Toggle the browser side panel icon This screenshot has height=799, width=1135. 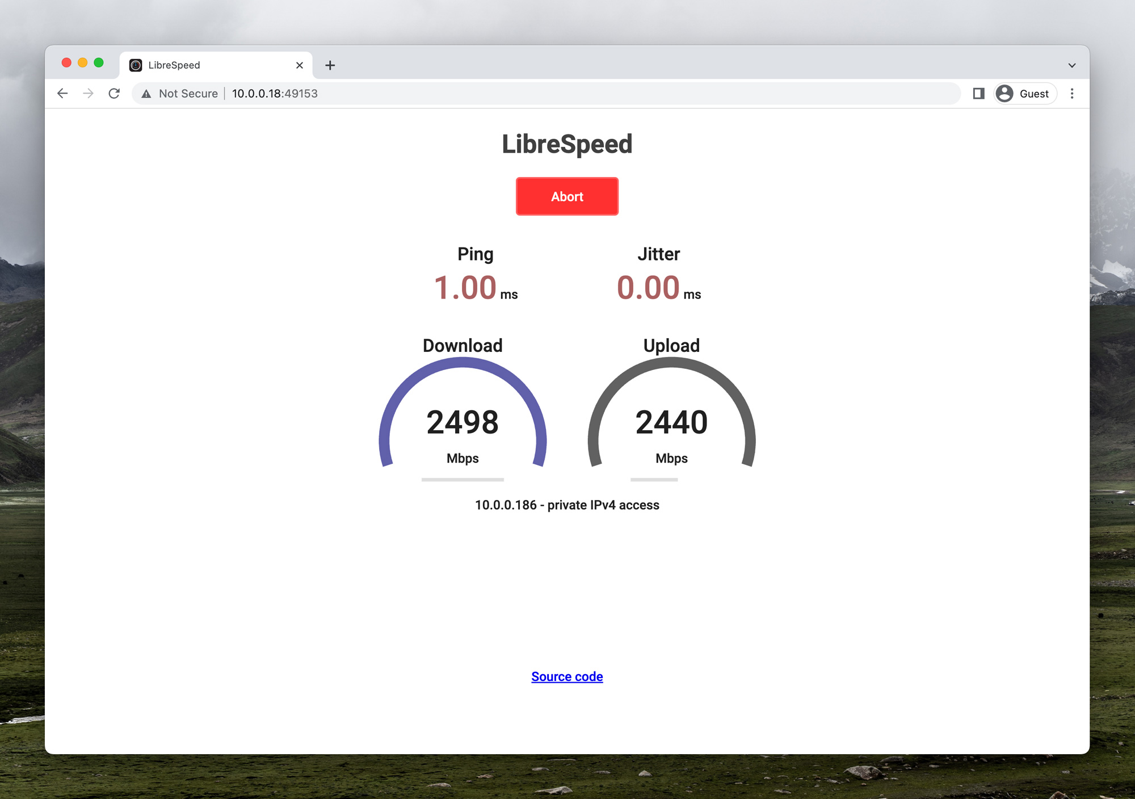point(978,94)
